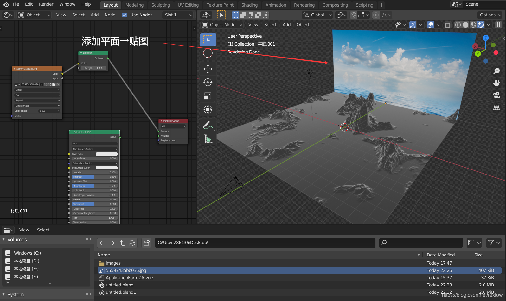Collapse the Volumes panel
The height and width of the screenshot is (301, 506).
(x=4, y=240)
